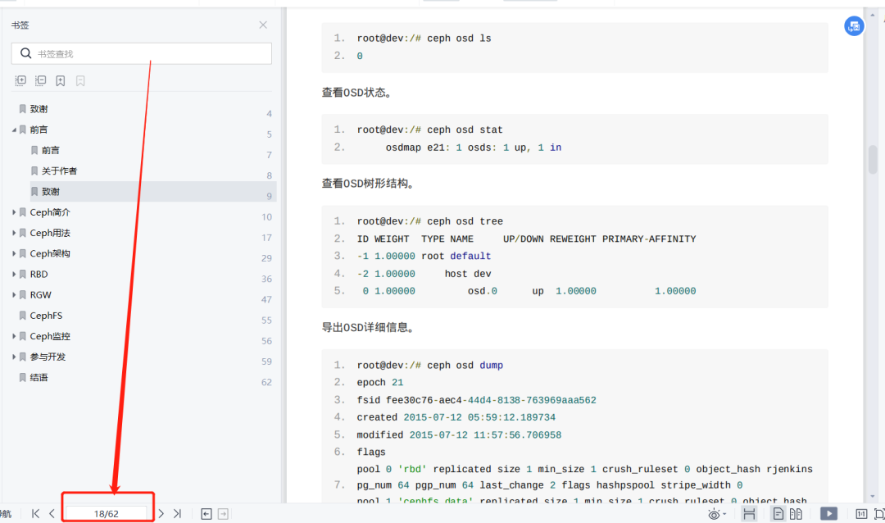Expand the RBD bookmark

(x=14, y=274)
